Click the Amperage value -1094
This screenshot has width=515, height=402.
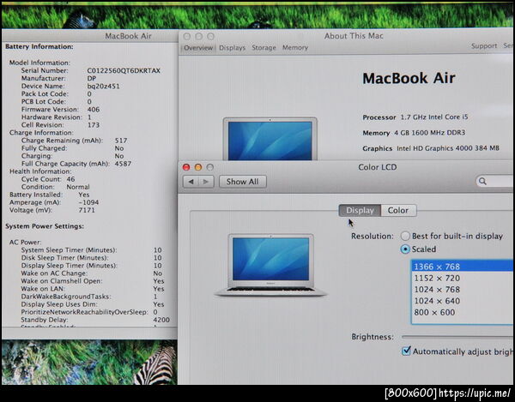pos(88,202)
